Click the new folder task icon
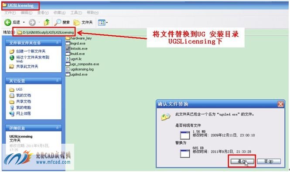Image resolution: width=290 pixels, height=172 pixels. pos(12,51)
